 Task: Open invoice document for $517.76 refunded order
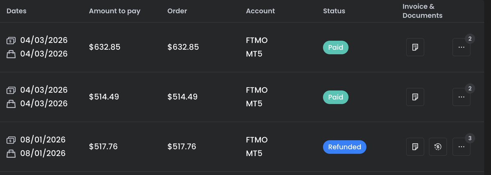(x=415, y=147)
